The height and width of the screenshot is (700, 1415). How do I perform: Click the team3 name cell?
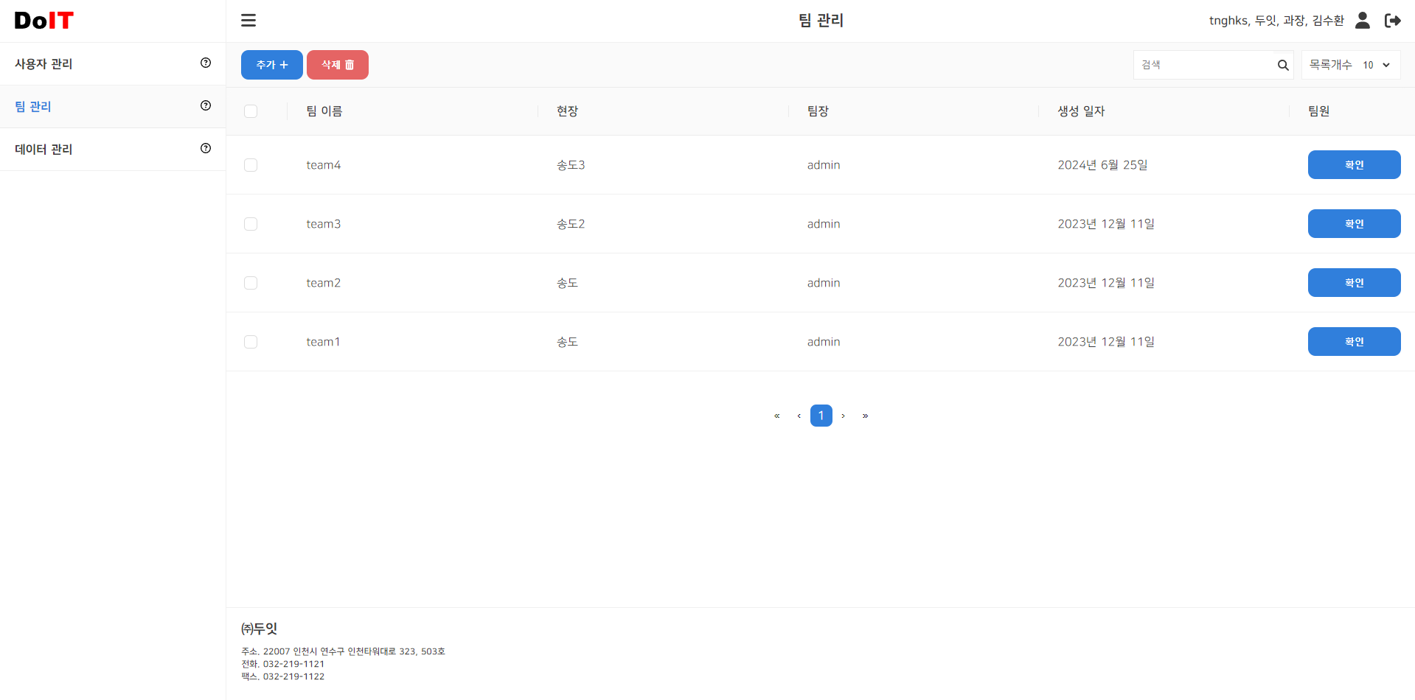tap(324, 224)
